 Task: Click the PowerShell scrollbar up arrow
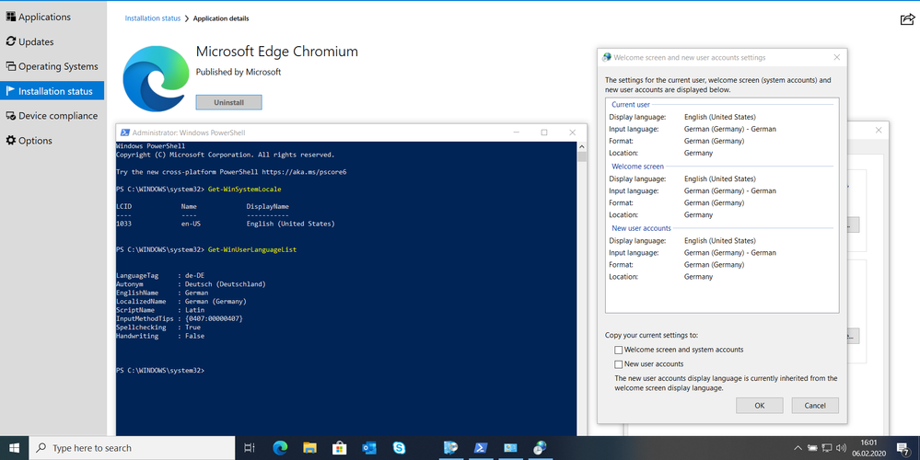(581, 146)
